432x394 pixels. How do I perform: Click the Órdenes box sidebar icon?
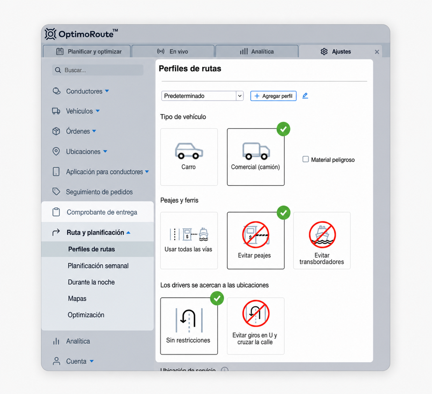click(x=56, y=131)
